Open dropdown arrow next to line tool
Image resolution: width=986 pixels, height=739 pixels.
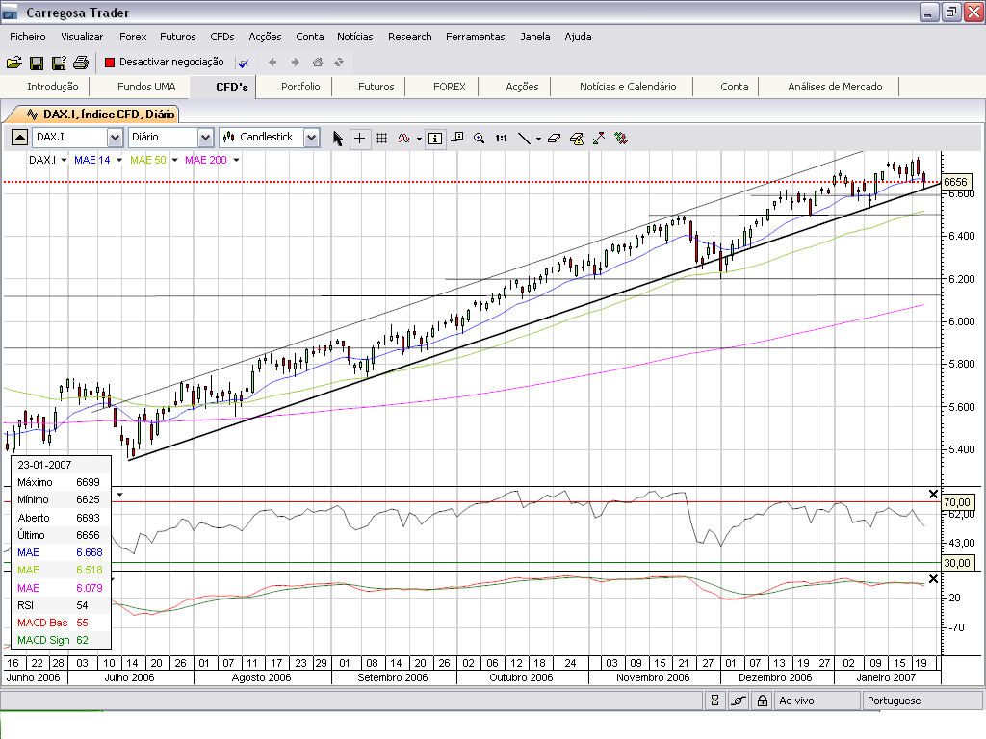[x=539, y=139]
